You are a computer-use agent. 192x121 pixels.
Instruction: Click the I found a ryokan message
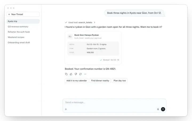coord(113,27)
